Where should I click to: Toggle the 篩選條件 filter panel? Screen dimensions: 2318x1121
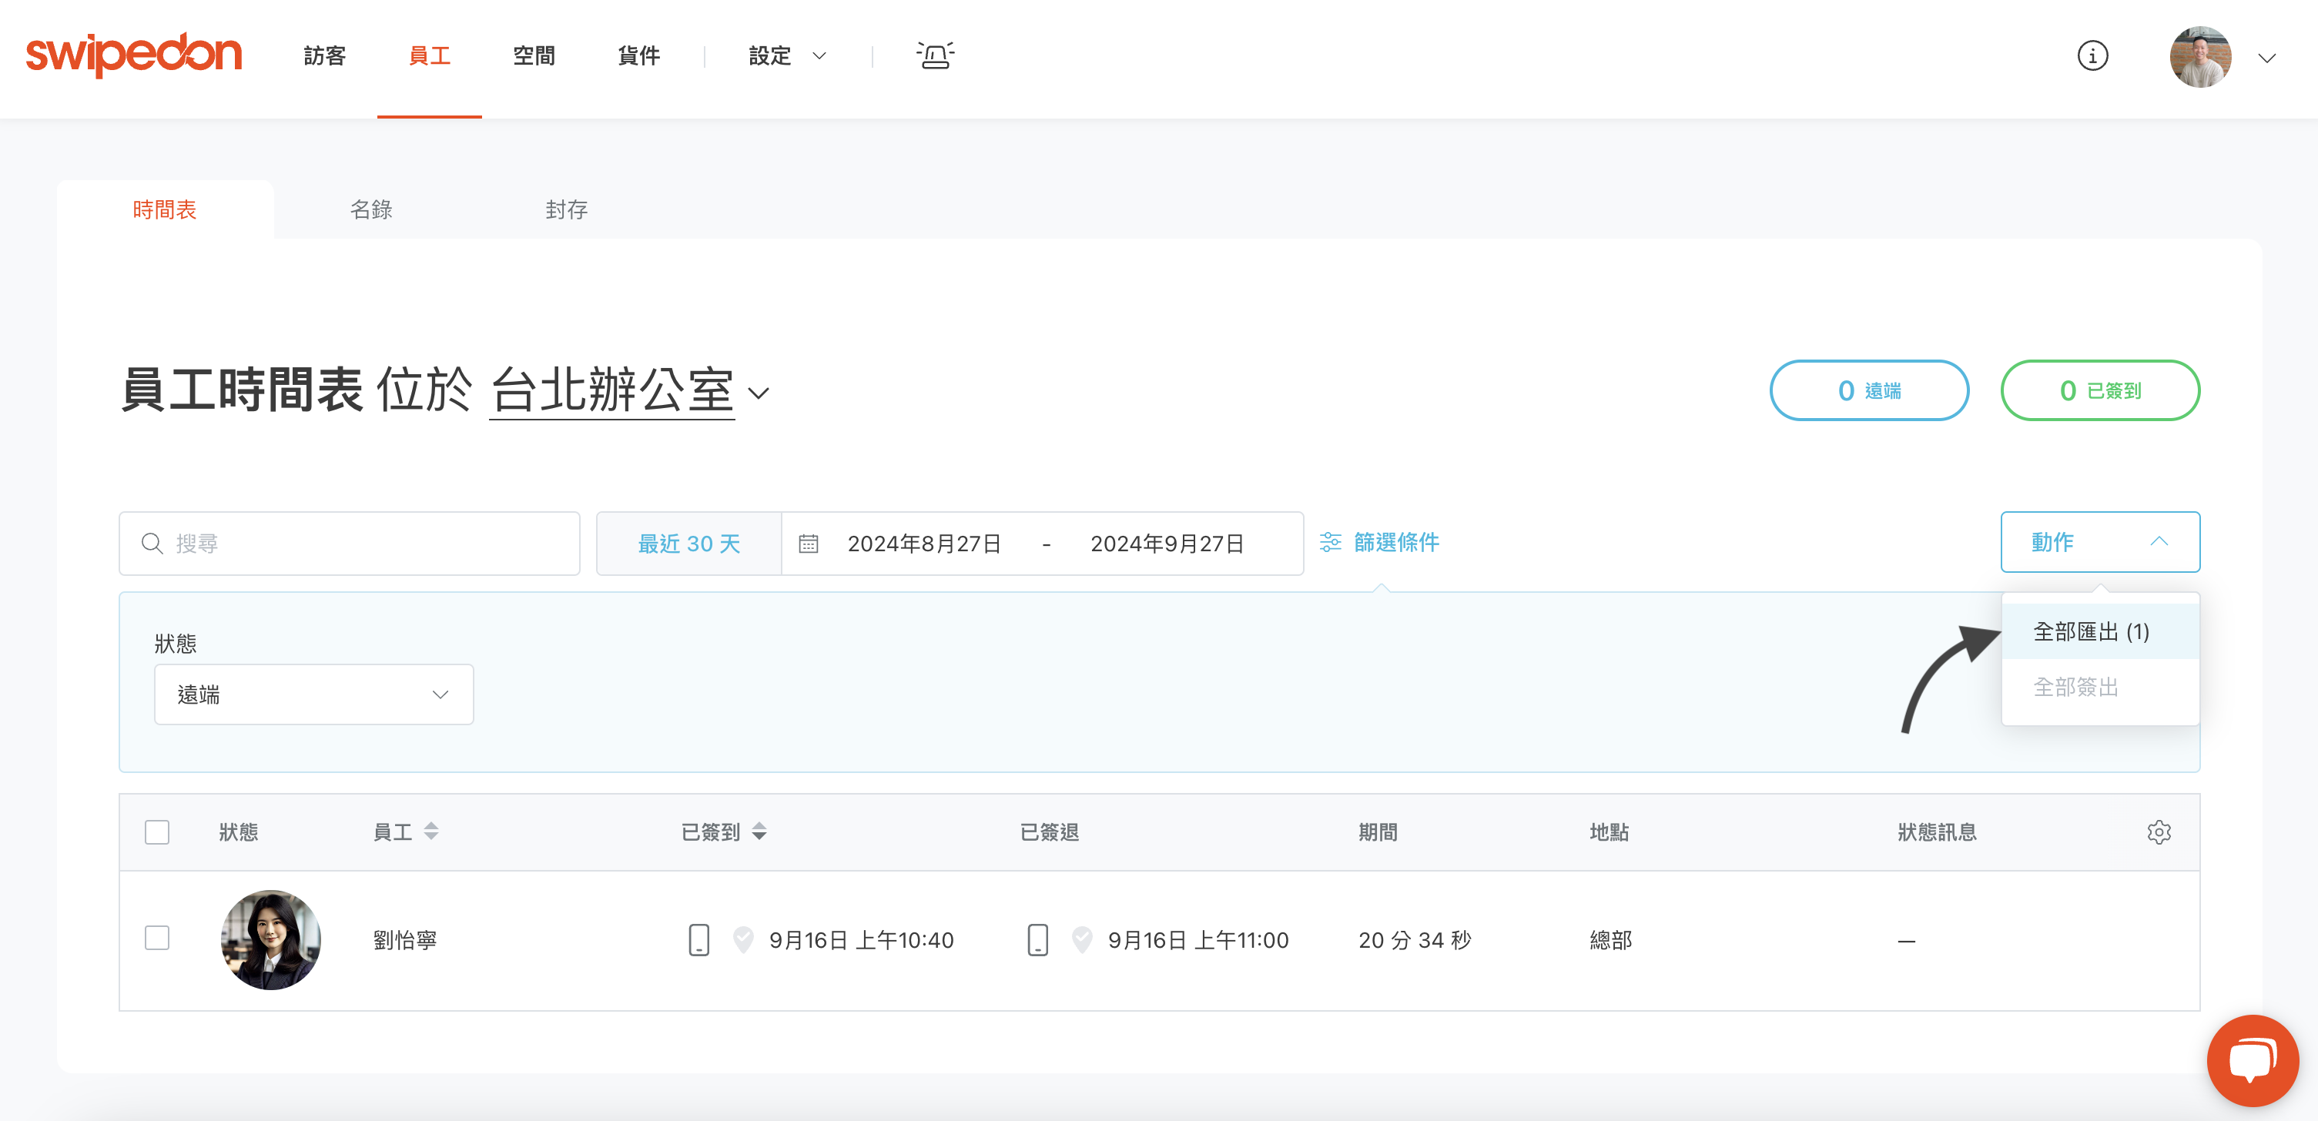click(x=1379, y=543)
